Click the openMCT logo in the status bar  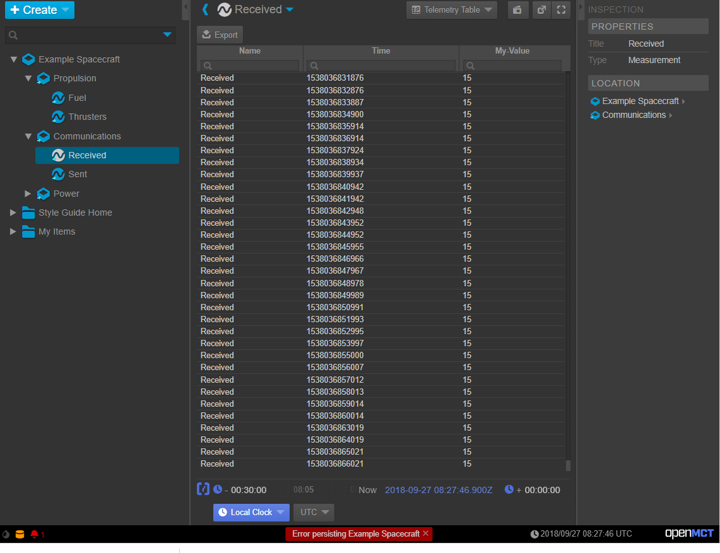point(688,533)
